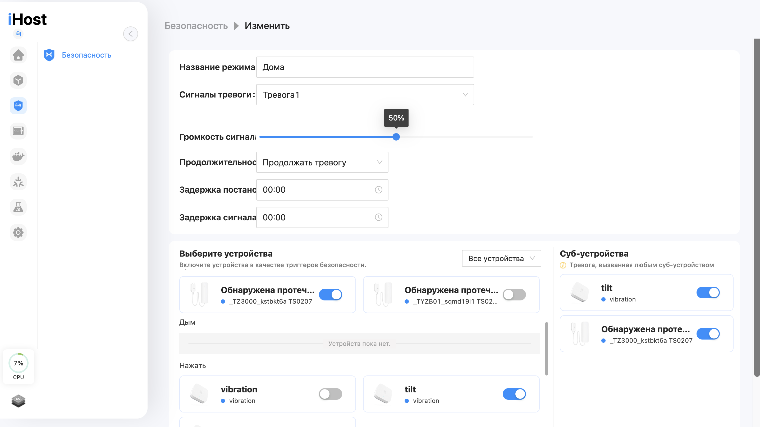This screenshot has height=427, width=760.
Task: Open the Сигналы тревоги dropdown showing Тревога1
Action: (x=365, y=95)
